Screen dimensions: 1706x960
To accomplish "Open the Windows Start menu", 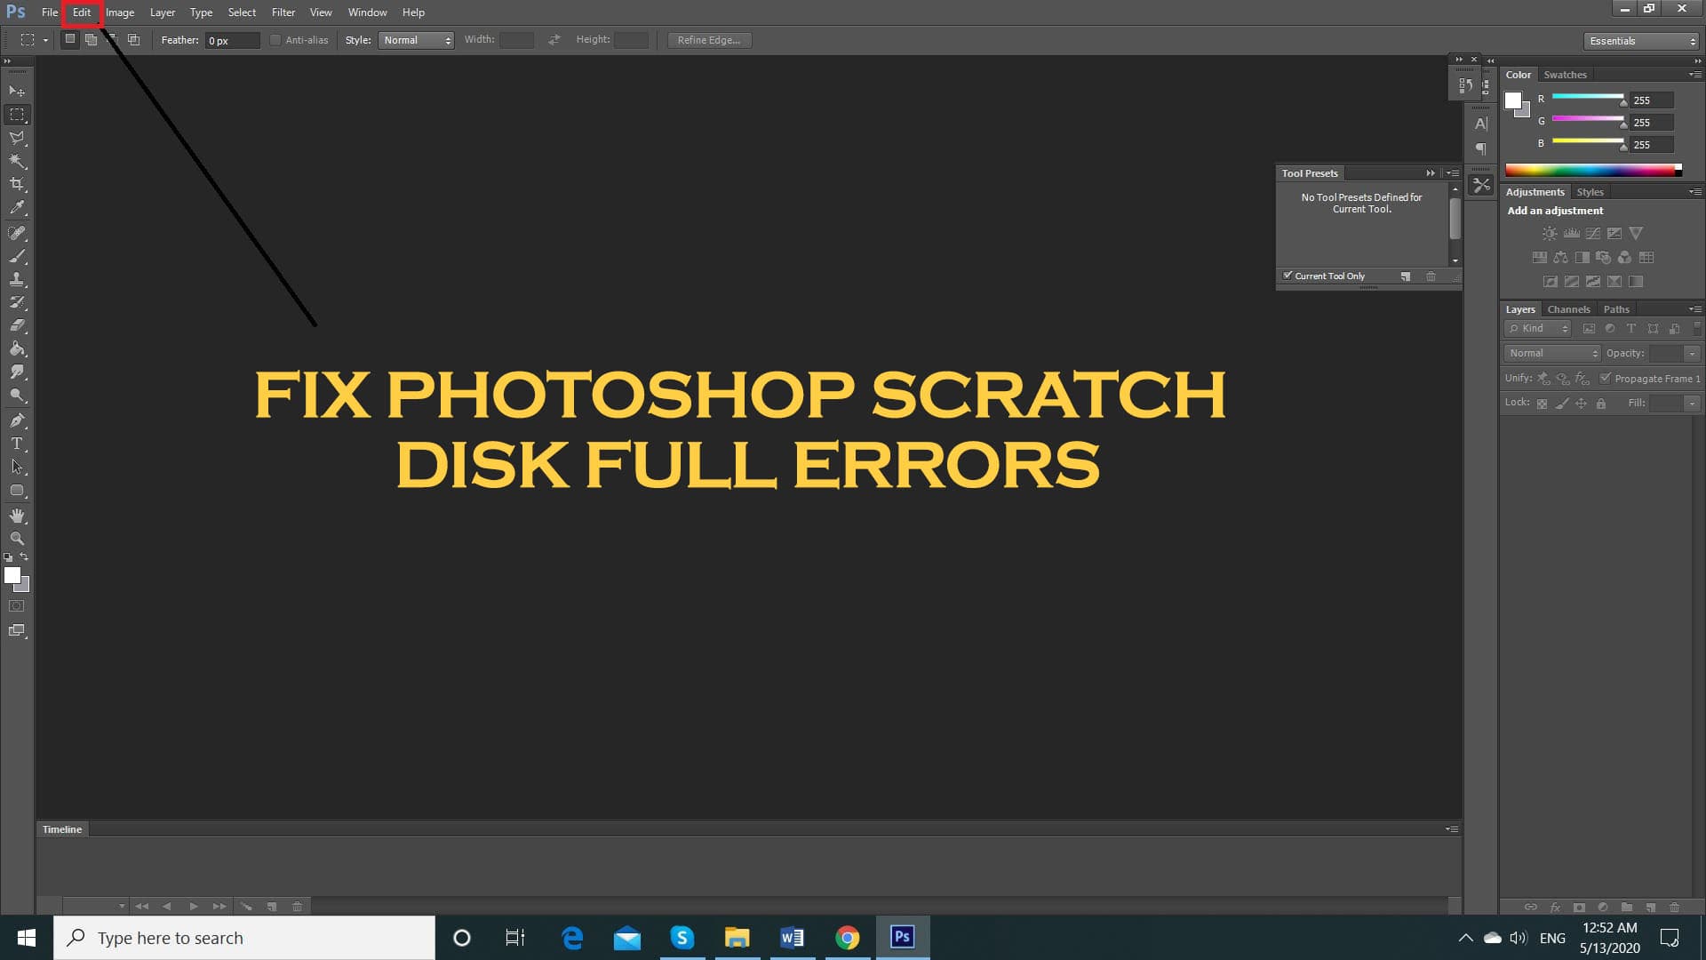I will [26, 938].
